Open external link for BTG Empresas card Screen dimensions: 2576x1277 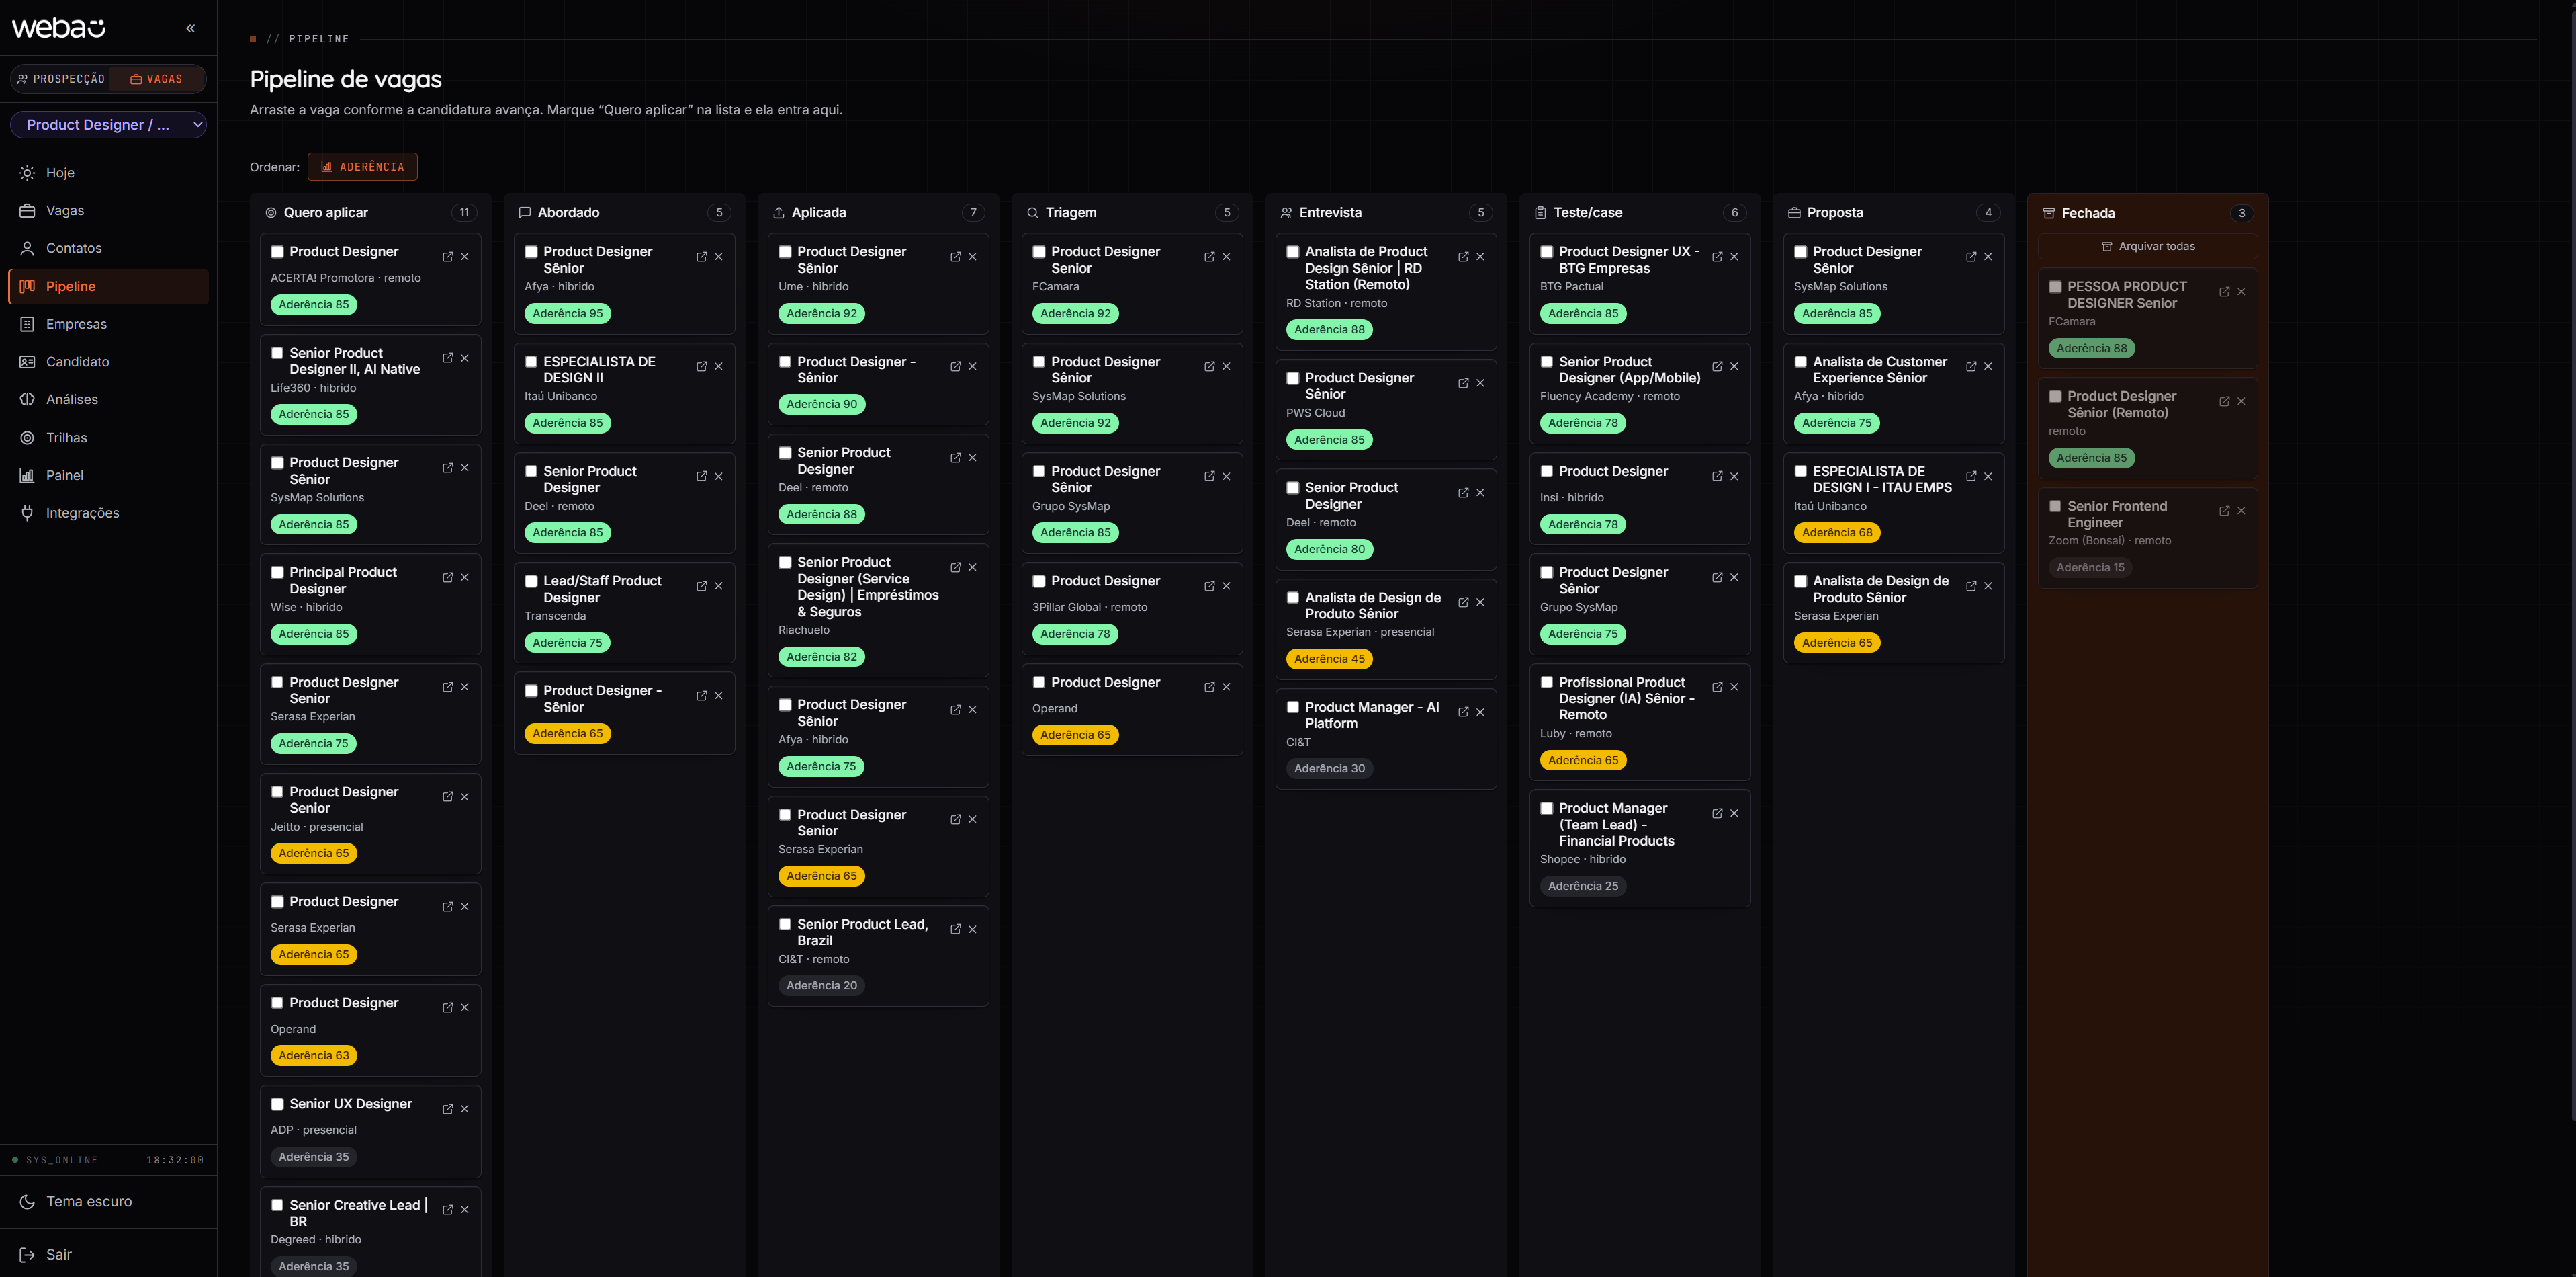tap(1718, 257)
